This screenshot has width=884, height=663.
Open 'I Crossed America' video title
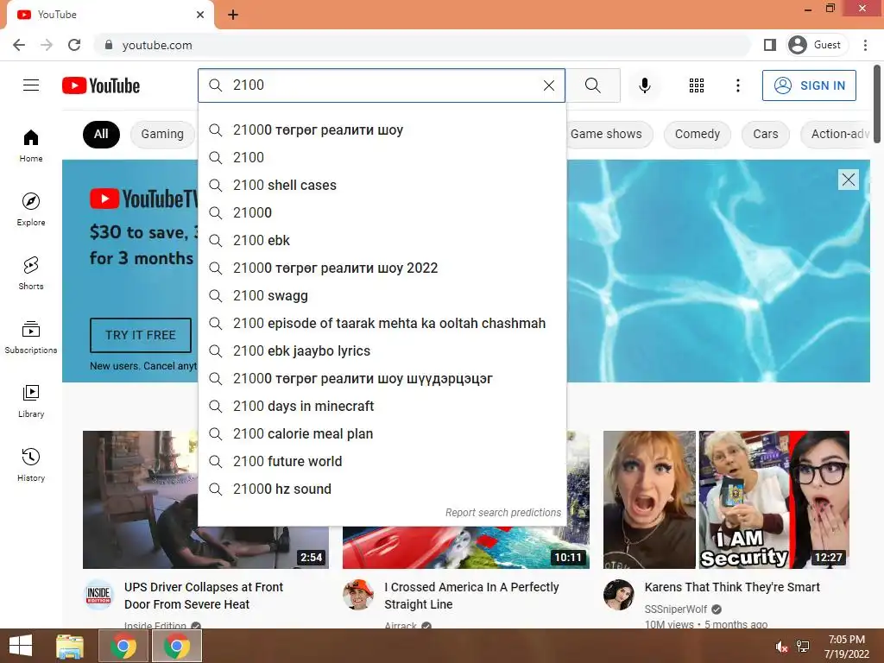point(471,596)
